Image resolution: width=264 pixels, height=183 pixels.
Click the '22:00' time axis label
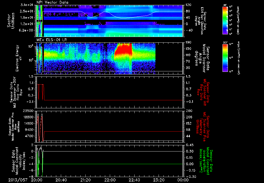click(110, 180)
